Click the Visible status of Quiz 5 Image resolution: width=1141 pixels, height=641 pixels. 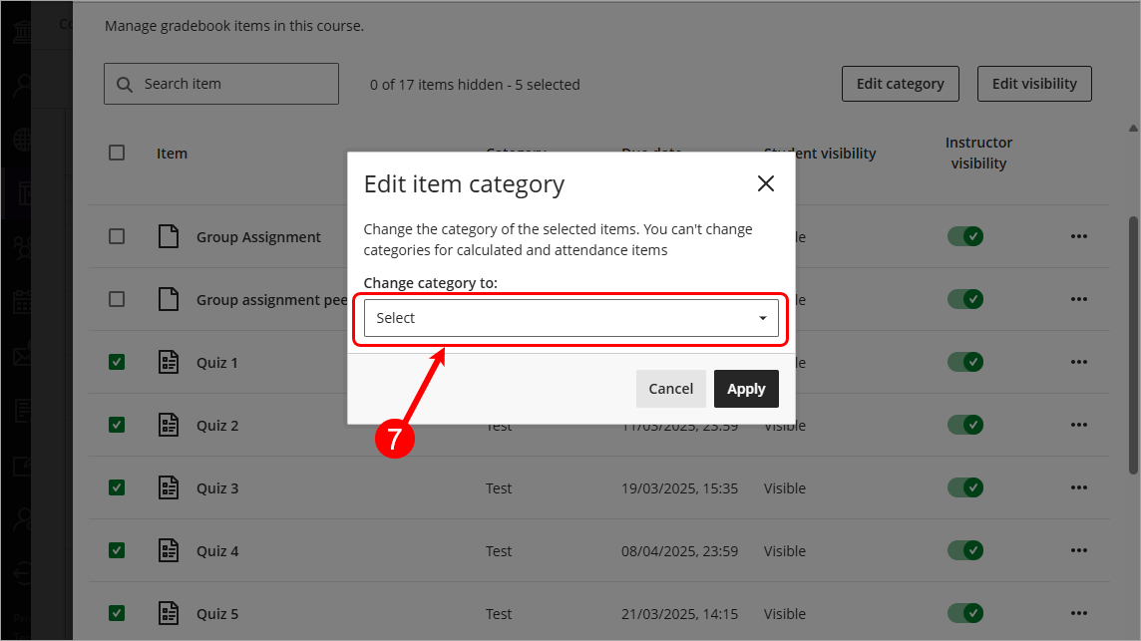[784, 614]
